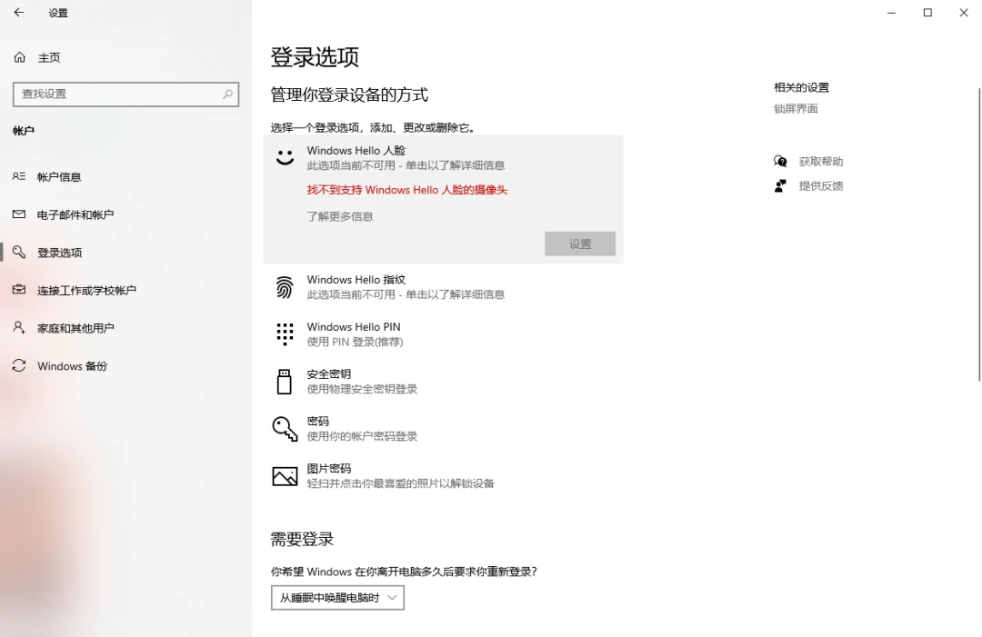This screenshot has width=982, height=637.
Task: Click inside the 查找设置 search box
Action: (x=125, y=94)
